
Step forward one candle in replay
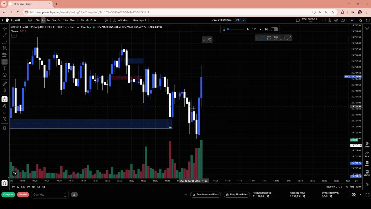(266, 29)
